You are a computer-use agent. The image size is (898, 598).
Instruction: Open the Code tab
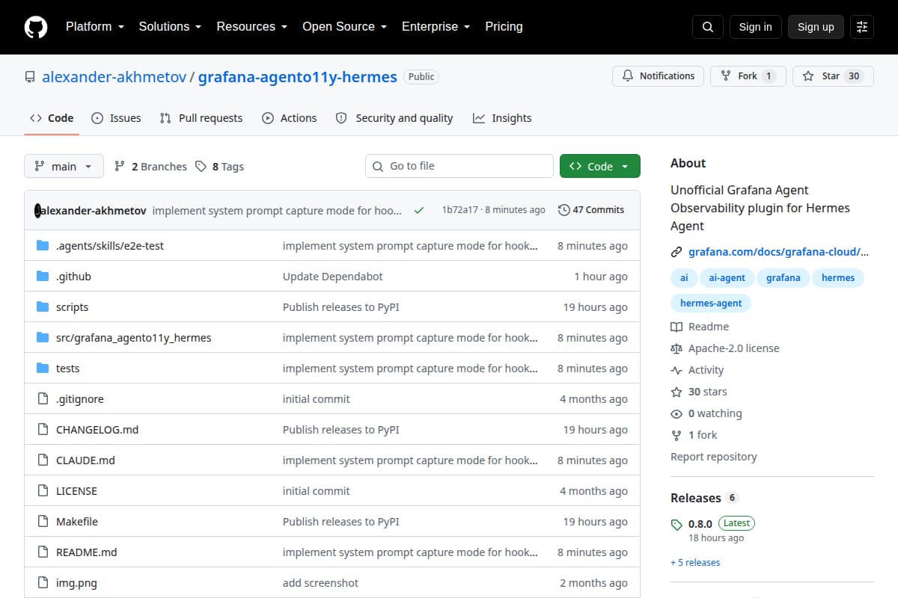[52, 118]
